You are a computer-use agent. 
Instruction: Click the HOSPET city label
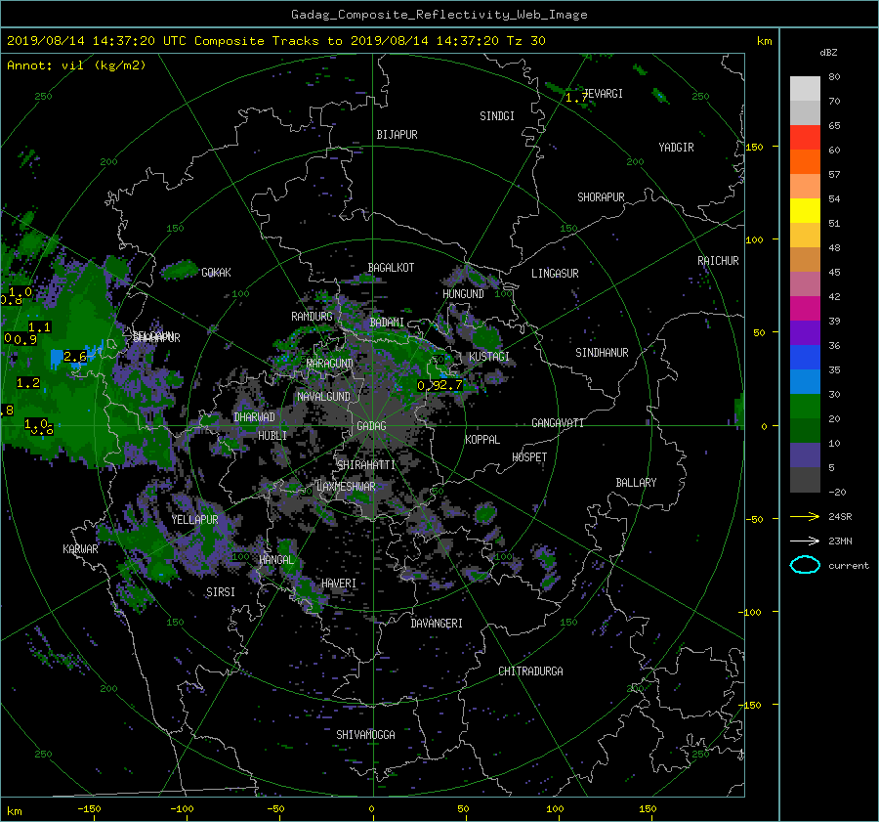pos(529,457)
